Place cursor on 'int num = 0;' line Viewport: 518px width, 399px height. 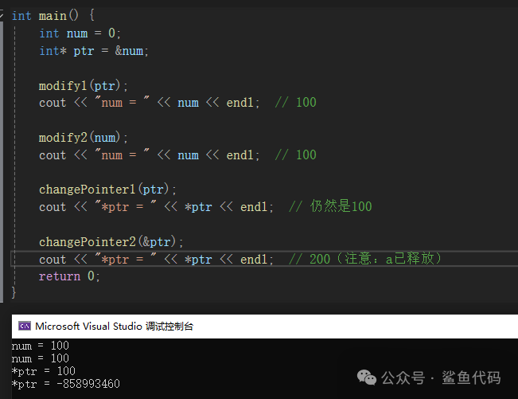pyautogui.click(x=80, y=33)
